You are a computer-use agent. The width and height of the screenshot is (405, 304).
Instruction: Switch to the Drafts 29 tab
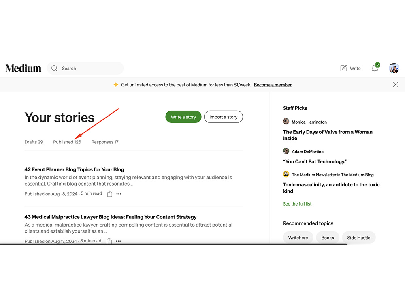pos(34,142)
